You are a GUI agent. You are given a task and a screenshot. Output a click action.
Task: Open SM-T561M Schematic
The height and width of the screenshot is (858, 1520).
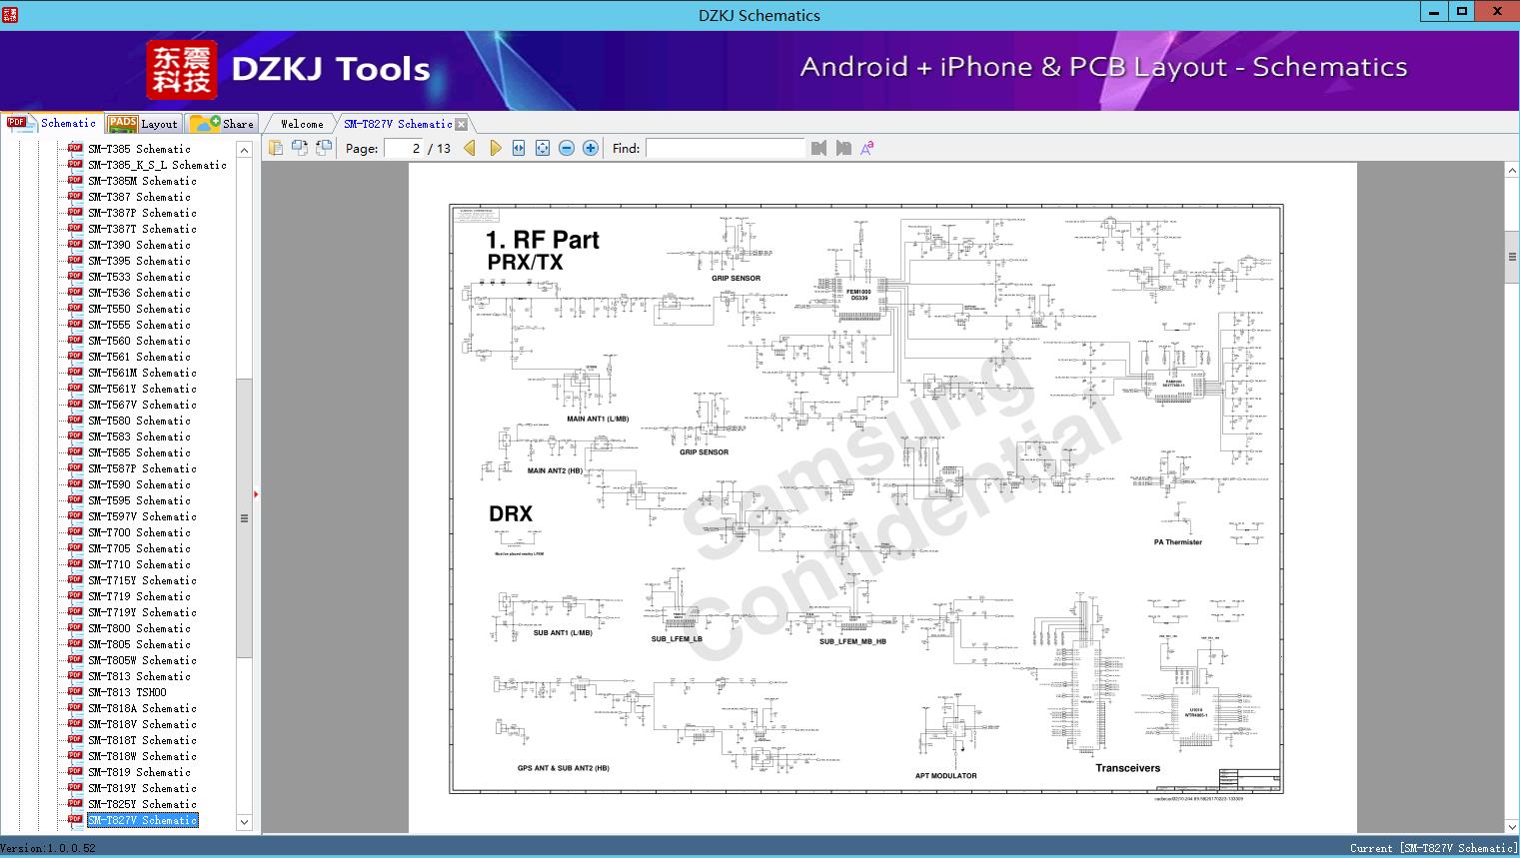pyautogui.click(x=142, y=373)
